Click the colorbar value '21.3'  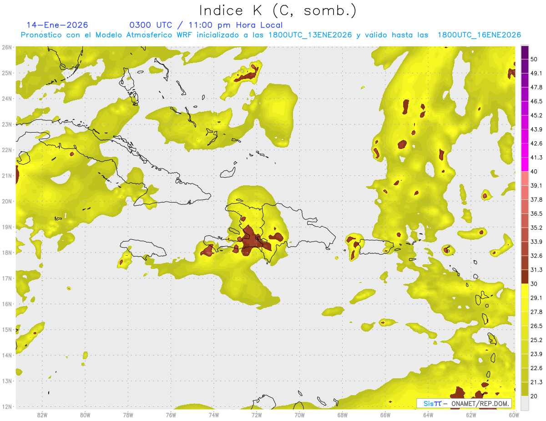point(536,382)
